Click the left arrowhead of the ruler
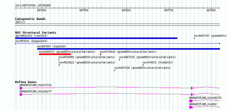This screenshot has width=227, height=110. [16, 8]
